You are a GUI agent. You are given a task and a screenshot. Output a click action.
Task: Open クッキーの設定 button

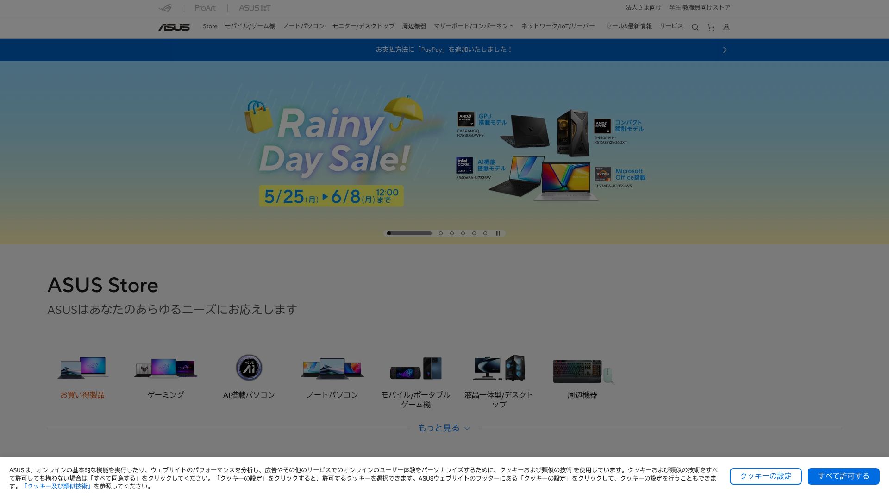(x=766, y=476)
